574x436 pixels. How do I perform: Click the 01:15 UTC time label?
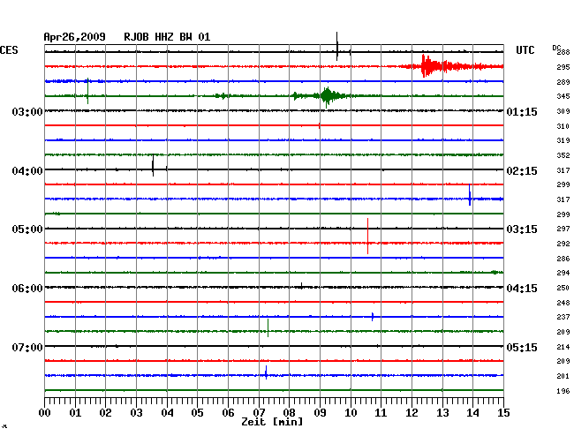pyautogui.click(x=522, y=112)
